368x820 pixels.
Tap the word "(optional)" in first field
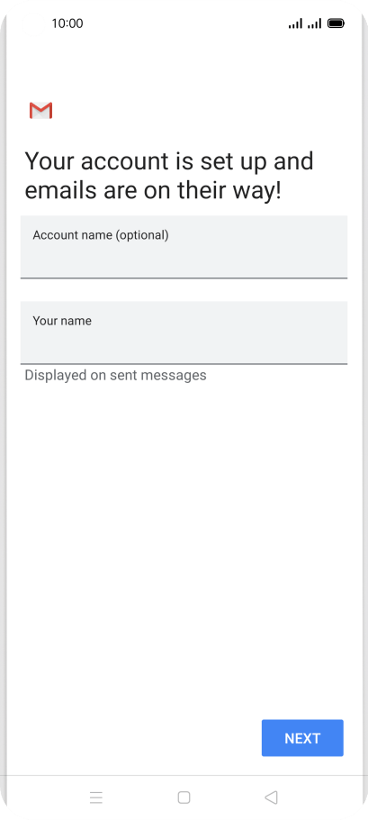[142, 235]
